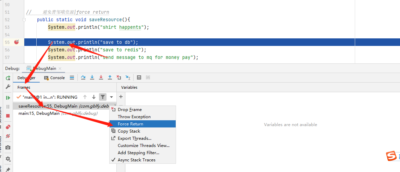Toggle the breakpoint on line 55

pyautogui.click(x=16, y=42)
